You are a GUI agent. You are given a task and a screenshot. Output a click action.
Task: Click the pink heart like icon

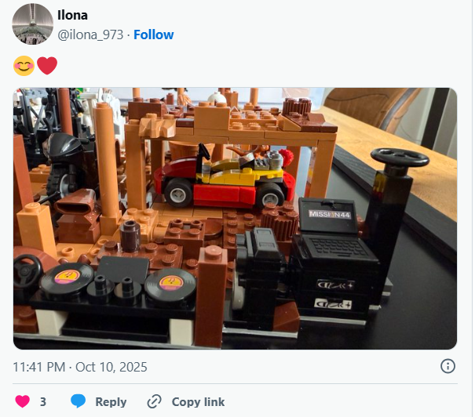pyautogui.click(x=23, y=401)
